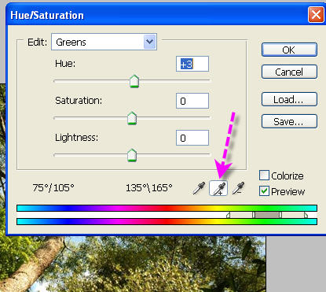Open the Load... presets button

[289, 99]
